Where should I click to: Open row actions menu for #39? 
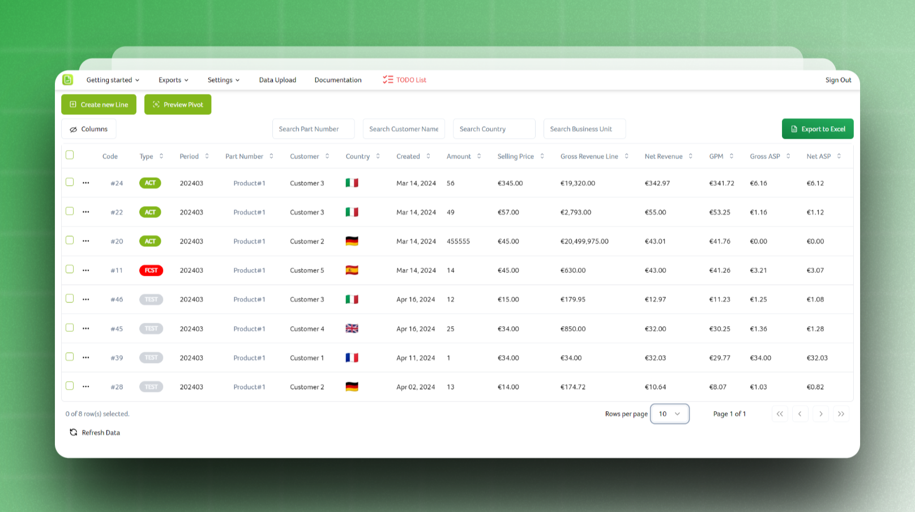(x=85, y=357)
